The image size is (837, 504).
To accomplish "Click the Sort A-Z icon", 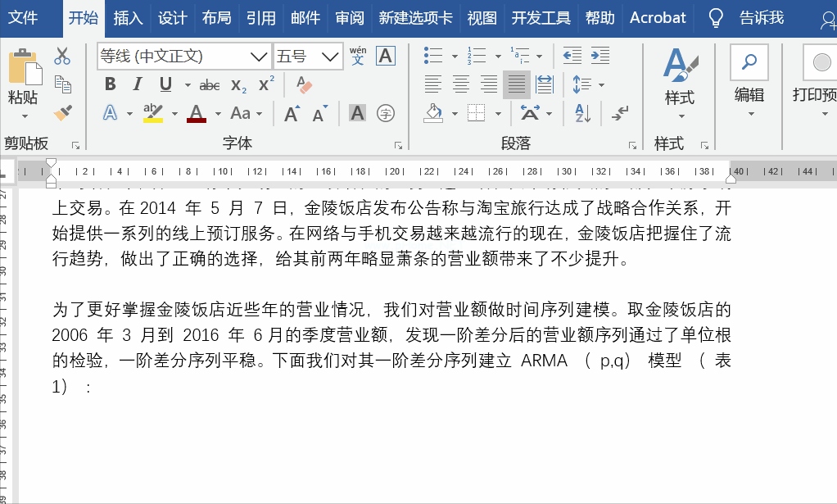I will (x=582, y=112).
